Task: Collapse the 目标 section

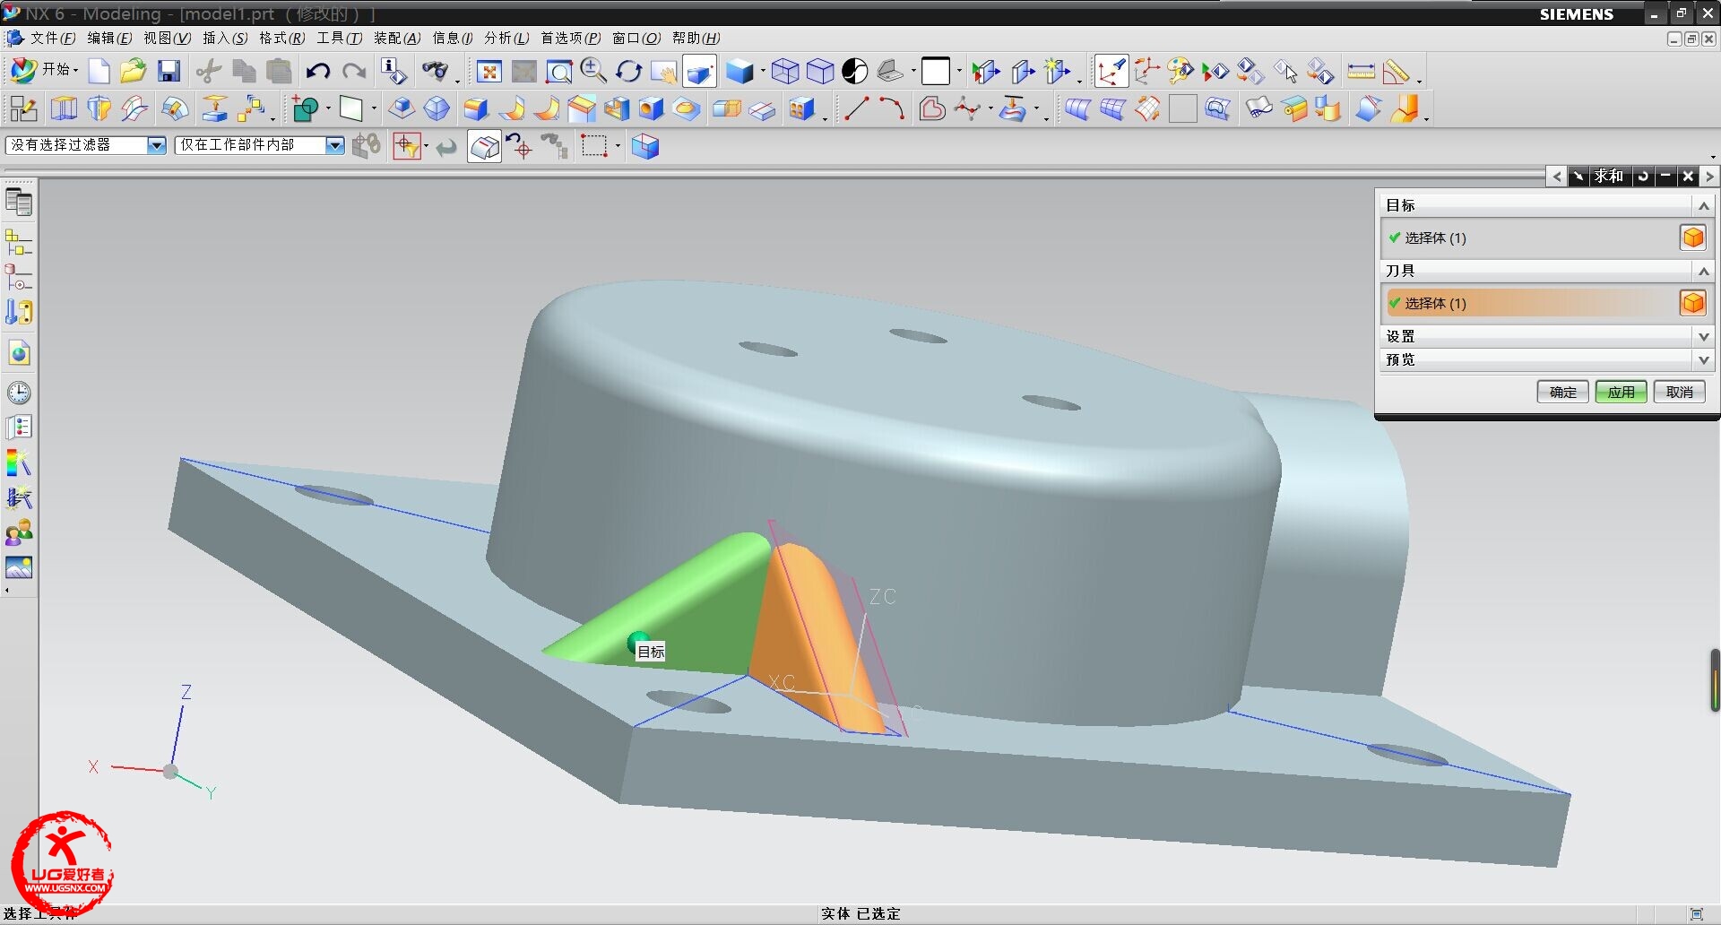Action: [x=1704, y=206]
